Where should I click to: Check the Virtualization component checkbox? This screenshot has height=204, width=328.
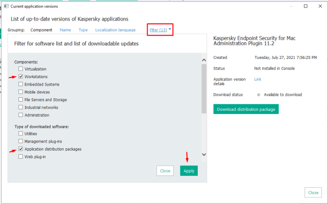coord(21,69)
